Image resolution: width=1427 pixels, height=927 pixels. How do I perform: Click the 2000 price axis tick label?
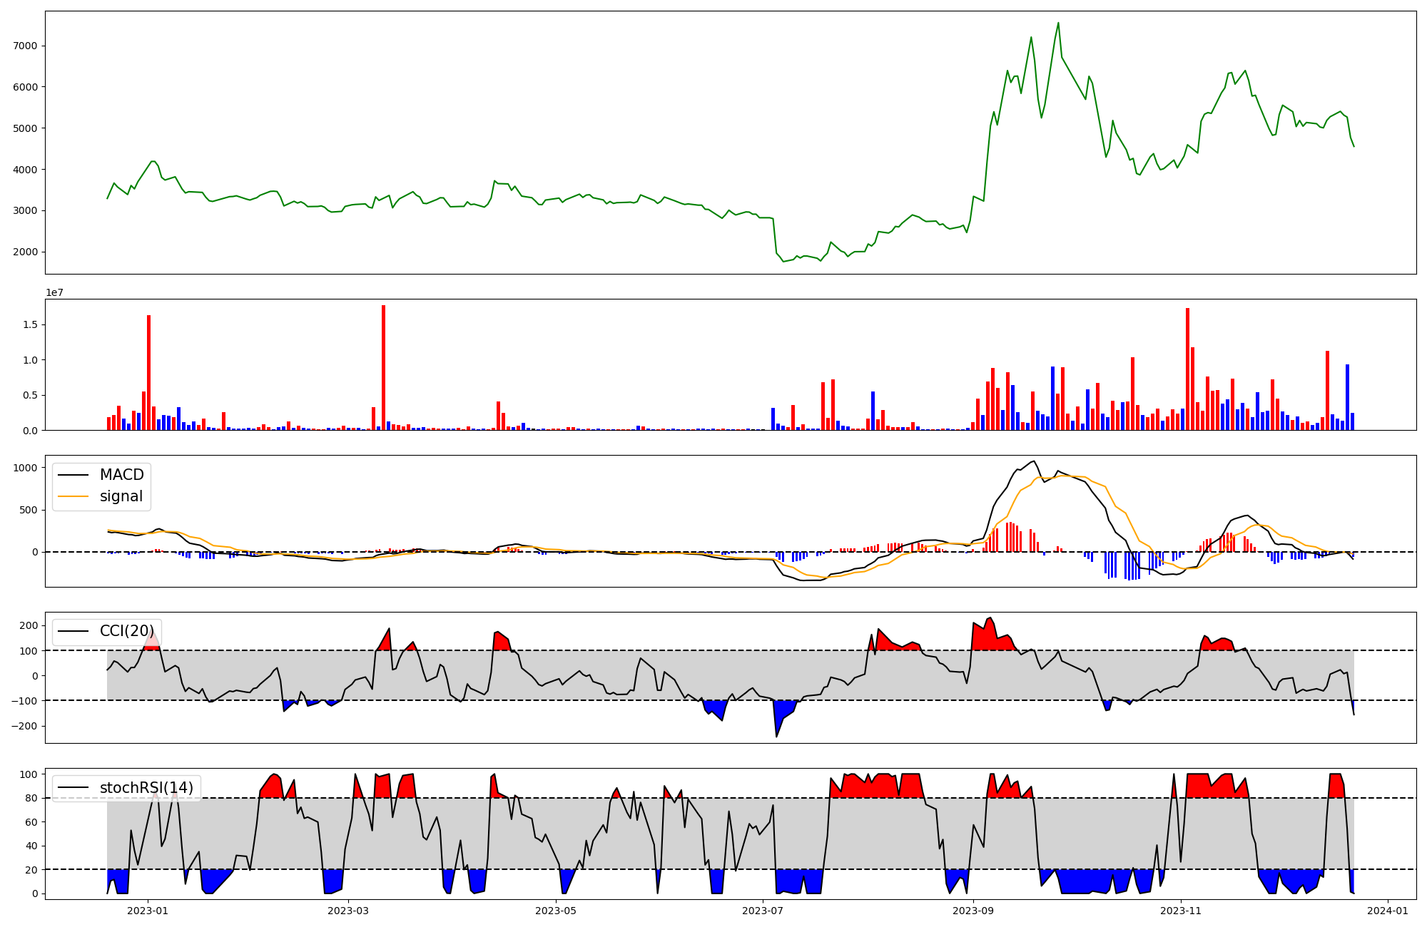point(26,252)
